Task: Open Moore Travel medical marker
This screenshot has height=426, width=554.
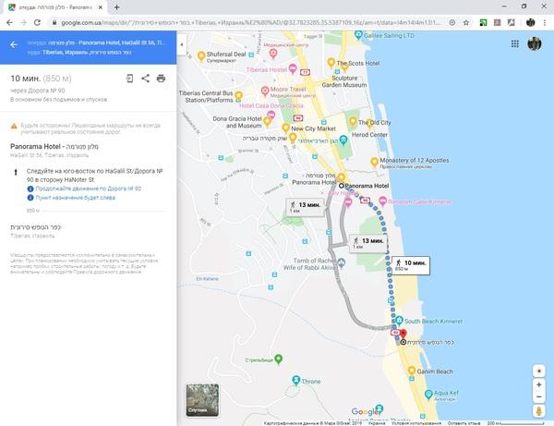Action: (265, 91)
